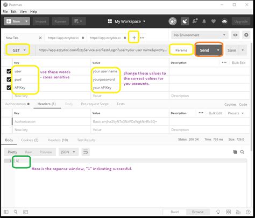This screenshot has width=255, height=218.
Task: Open find icon in status bar
Action: (x=16, y=212)
